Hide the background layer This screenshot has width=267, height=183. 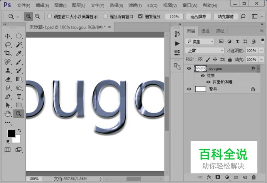click(x=189, y=89)
